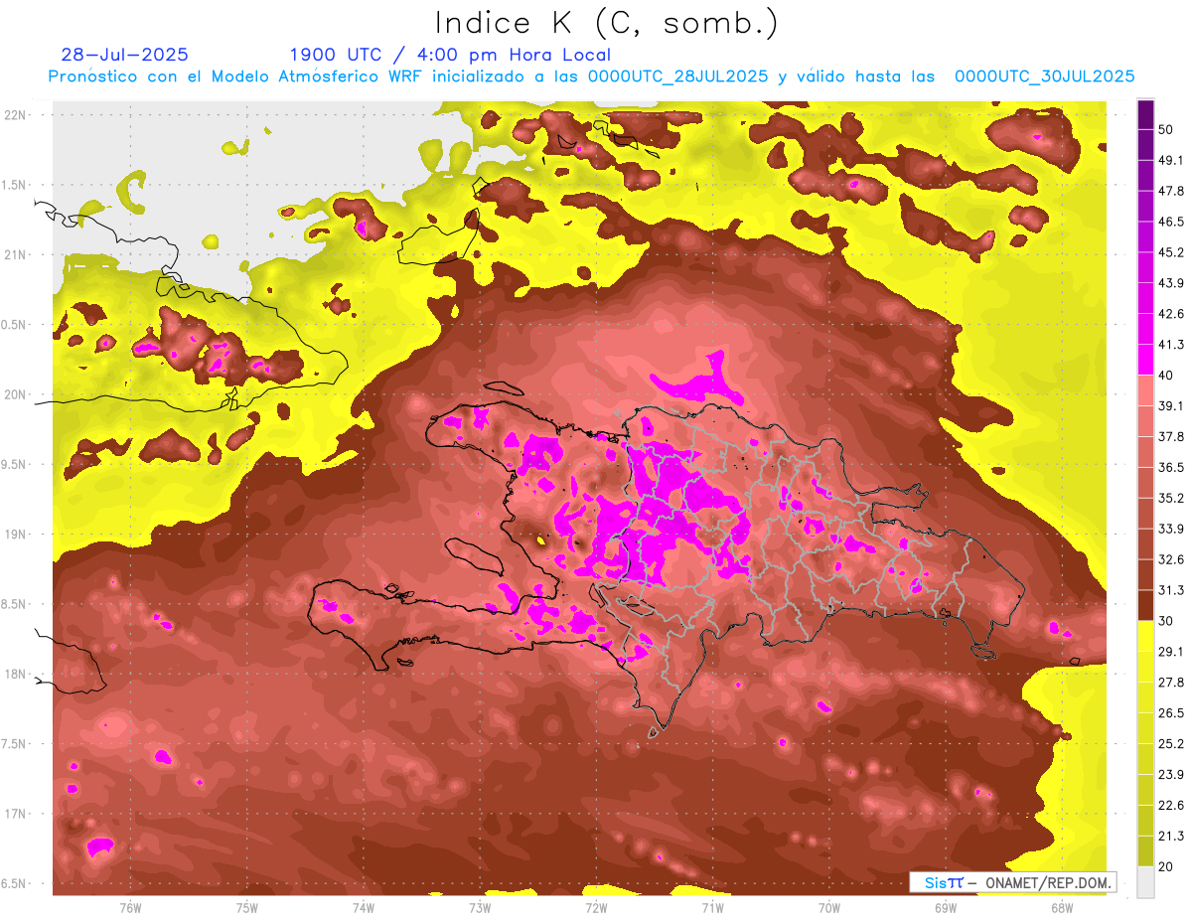Click the light gray legend swatch below 20

click(1145, 882)
